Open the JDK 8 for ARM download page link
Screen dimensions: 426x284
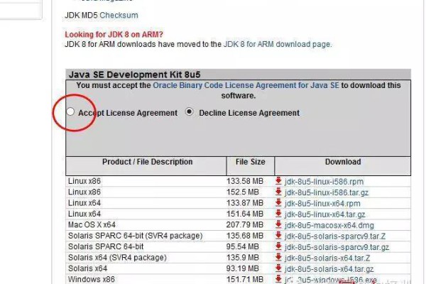click(277, 44)
